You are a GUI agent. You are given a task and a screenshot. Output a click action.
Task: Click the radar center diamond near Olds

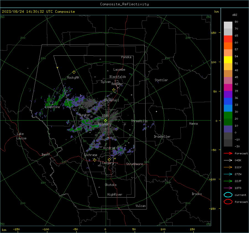[x=105, y=121]
